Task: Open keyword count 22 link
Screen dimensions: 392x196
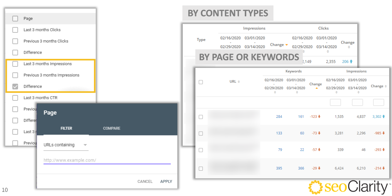Action: [x=302, y=150]
